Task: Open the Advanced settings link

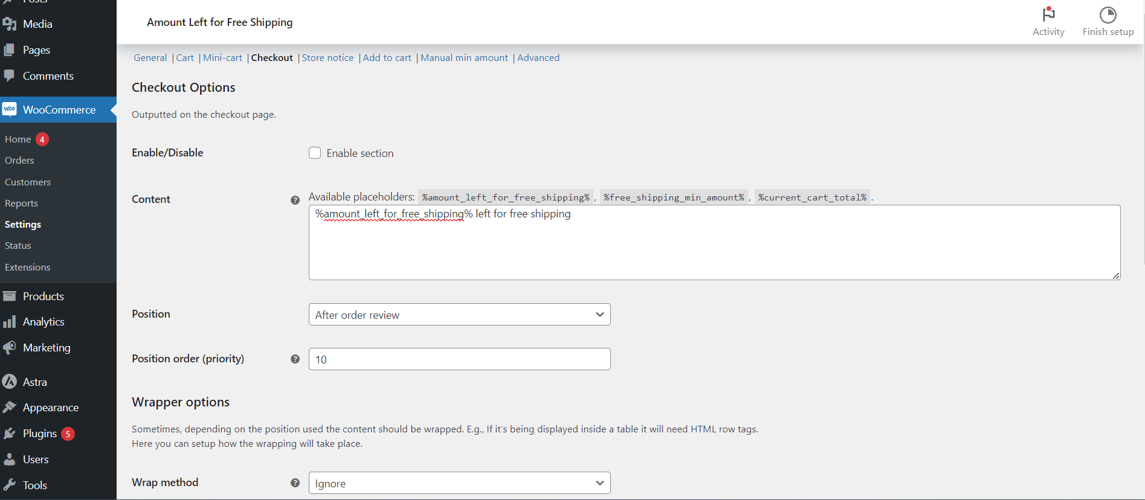Action: click(x=538, y=58)
